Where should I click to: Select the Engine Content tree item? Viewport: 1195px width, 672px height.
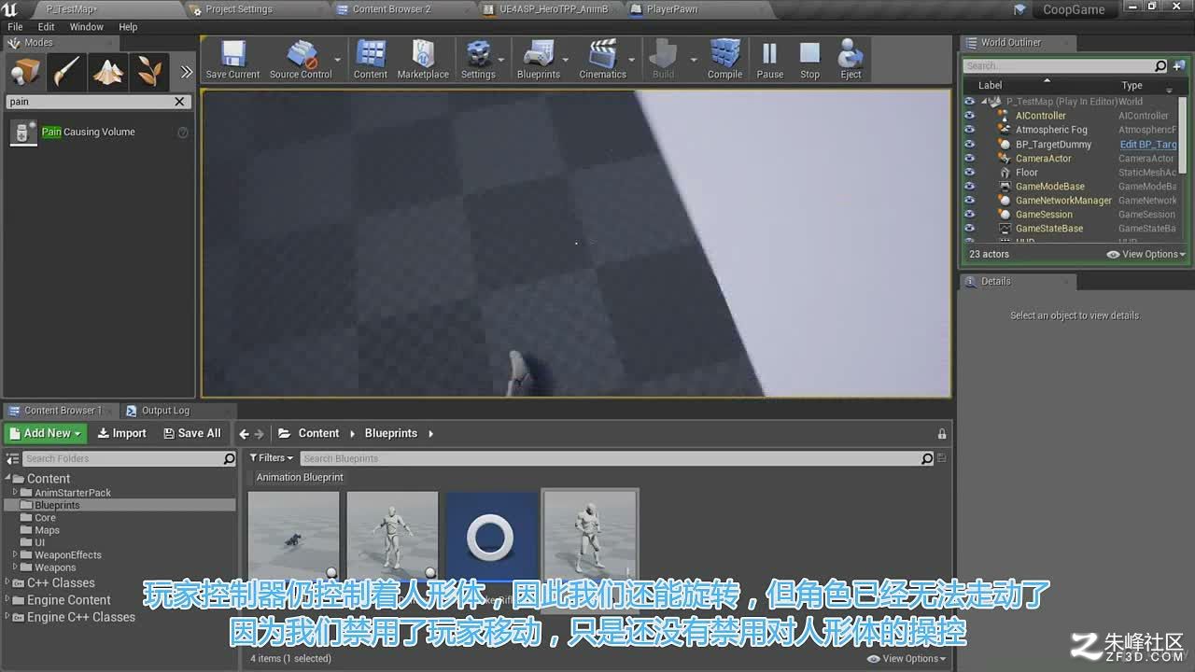68,600
